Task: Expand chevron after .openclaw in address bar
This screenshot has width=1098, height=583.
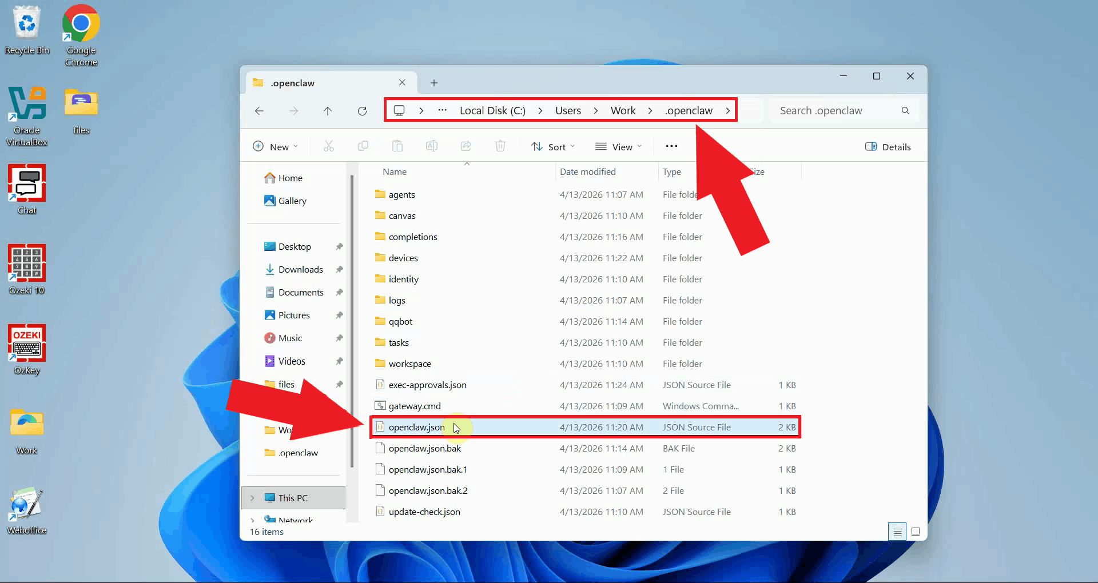Action: (727, 111)
